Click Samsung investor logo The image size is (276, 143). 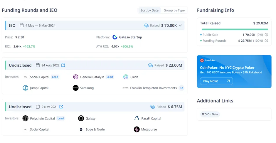point(75,88)
